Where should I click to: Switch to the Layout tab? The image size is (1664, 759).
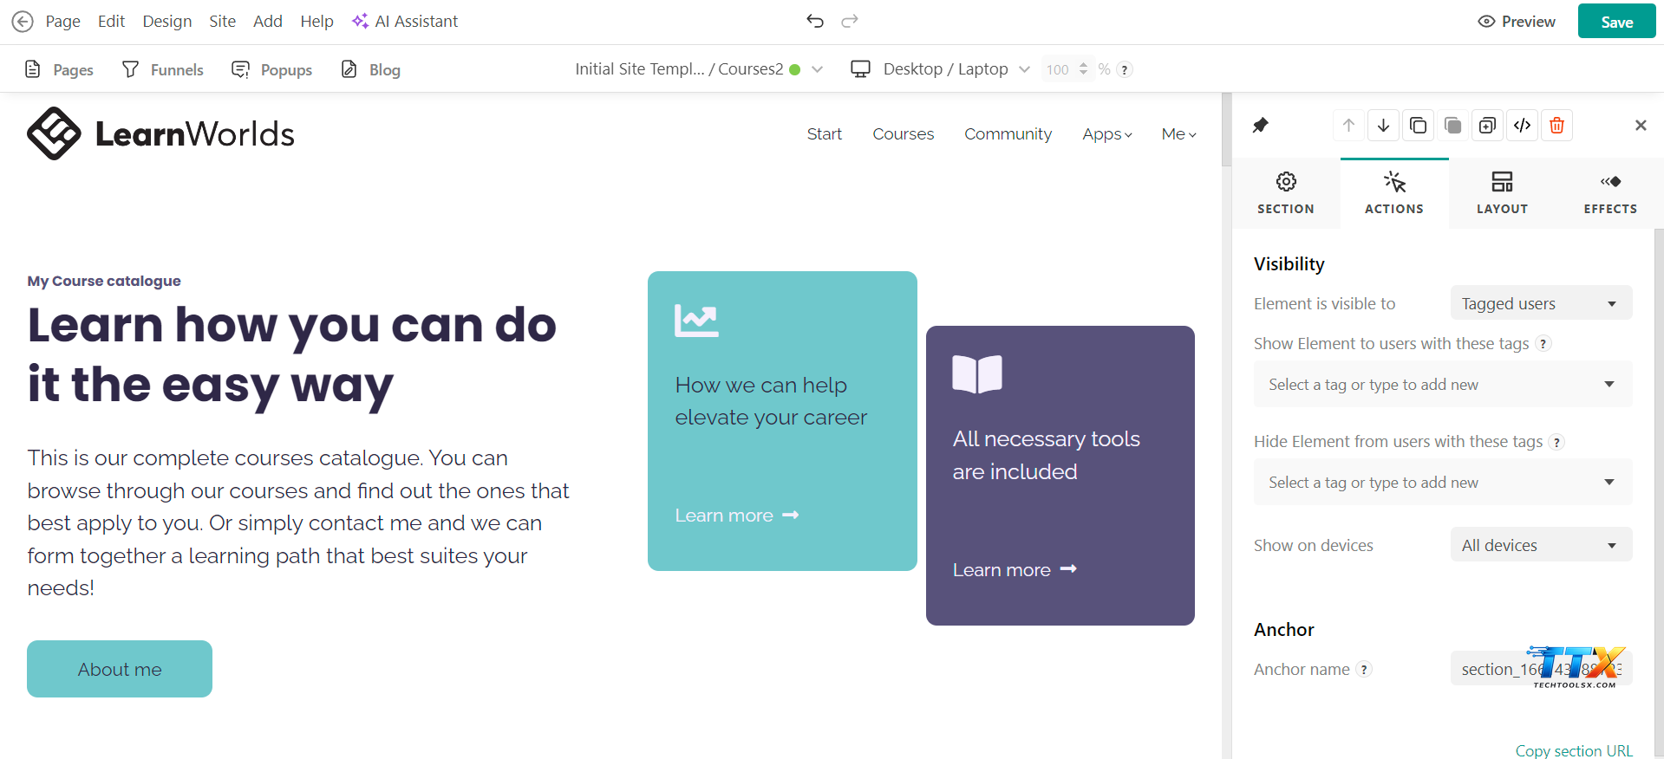click(1503, 193)
